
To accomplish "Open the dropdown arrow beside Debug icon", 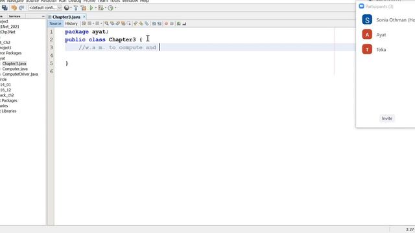I will (105, 8).
